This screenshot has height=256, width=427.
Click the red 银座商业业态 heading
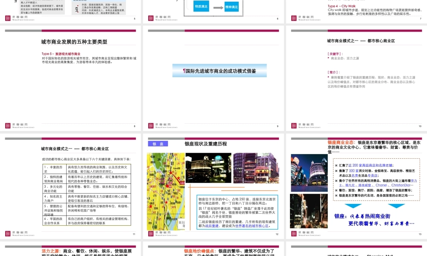point(342,142)
